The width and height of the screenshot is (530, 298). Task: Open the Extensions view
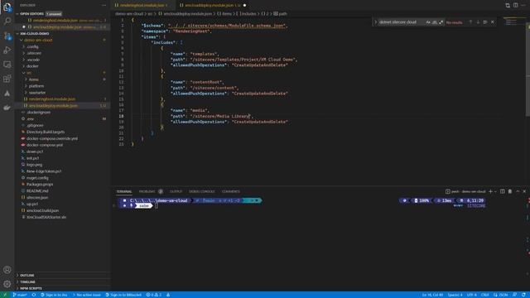tap(7, 79)
